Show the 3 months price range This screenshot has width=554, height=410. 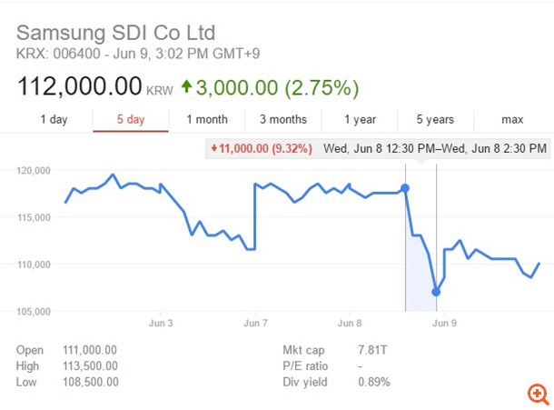point(282,119)
